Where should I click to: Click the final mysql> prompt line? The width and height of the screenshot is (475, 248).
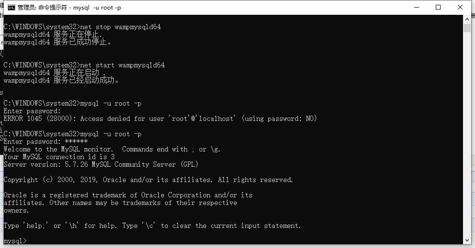[x=15, y=241]
